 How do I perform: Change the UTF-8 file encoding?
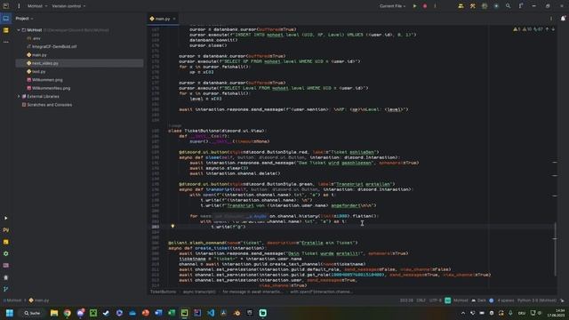pyautogui.click(x=435, y=300)
